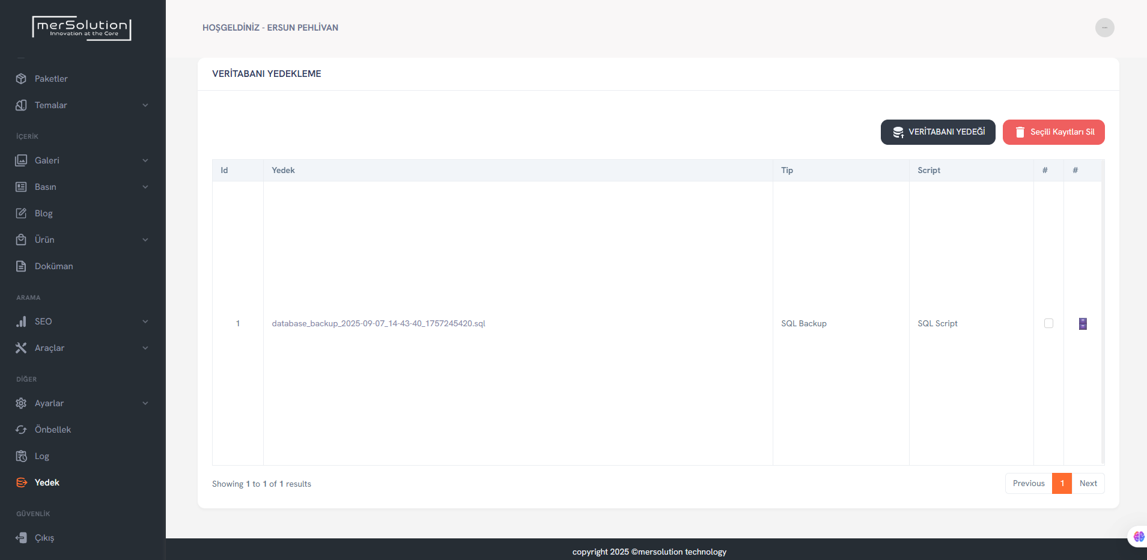The height and width of the screenshot is (560, 1147).
Task: Click the purple archive icon in backup row
Action: coord(1083,324)
